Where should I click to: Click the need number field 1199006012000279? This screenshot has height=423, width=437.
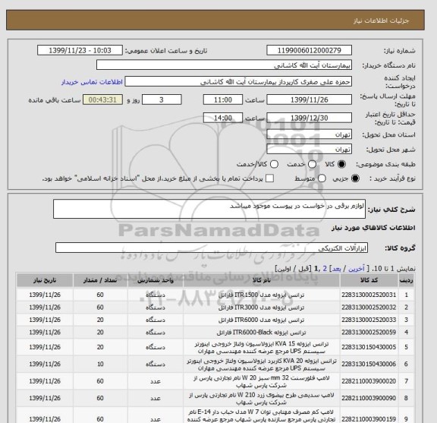coord(309,51)
